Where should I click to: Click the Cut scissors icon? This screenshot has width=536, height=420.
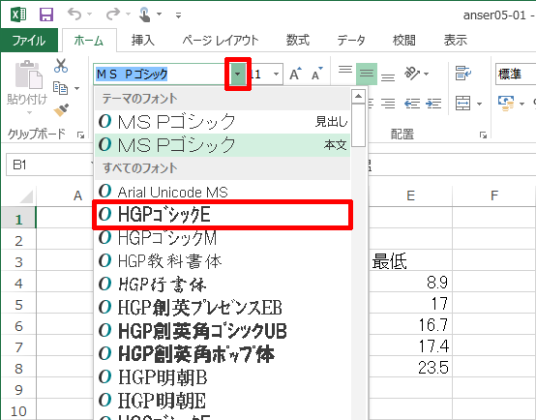click(x=61, y=66)
